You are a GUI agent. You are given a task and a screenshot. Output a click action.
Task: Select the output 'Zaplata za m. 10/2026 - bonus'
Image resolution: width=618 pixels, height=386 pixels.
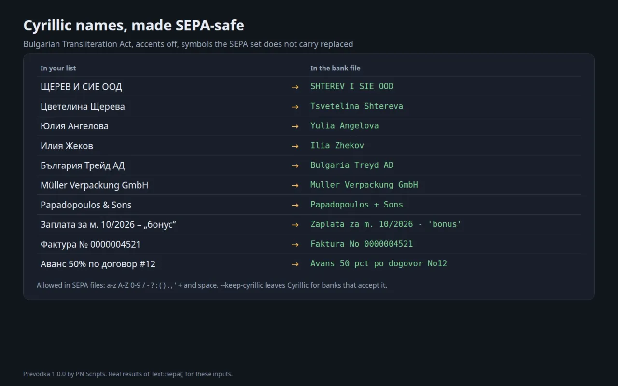pyautogui.click(x=386, y=224)
